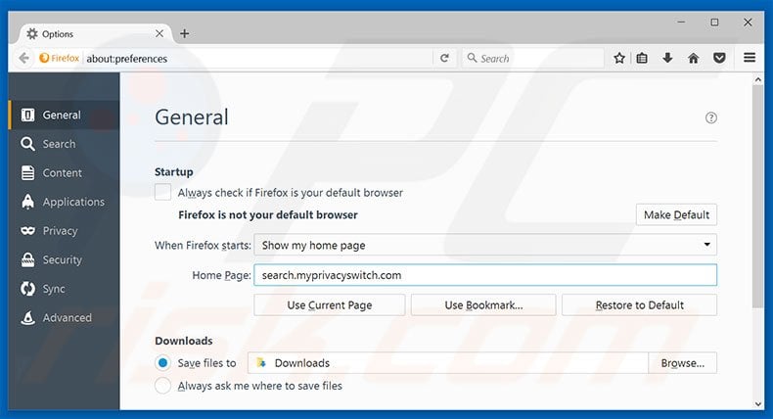Viewport: 773px width, 419px height.
Task: Open the General preferences section label
Action: click(x=62, y=115)
